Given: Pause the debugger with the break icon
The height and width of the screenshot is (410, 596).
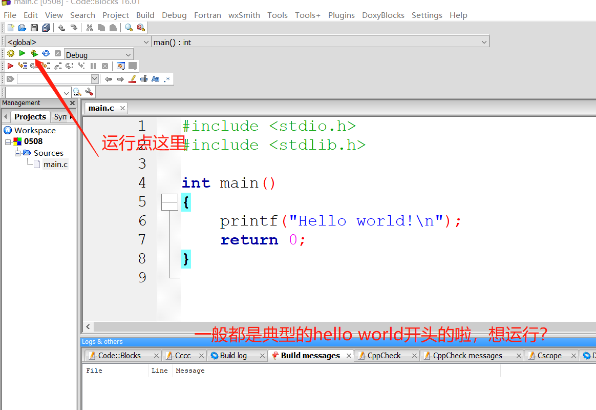Looking at the screenshot, I should pyautogui.click(x=93, y=66).
